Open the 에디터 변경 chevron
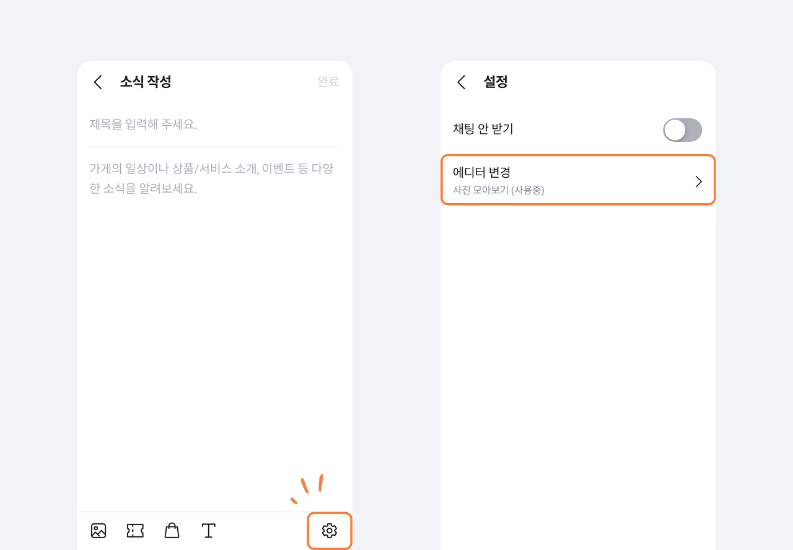Screen dimensions: 793x550 point(699,181)
